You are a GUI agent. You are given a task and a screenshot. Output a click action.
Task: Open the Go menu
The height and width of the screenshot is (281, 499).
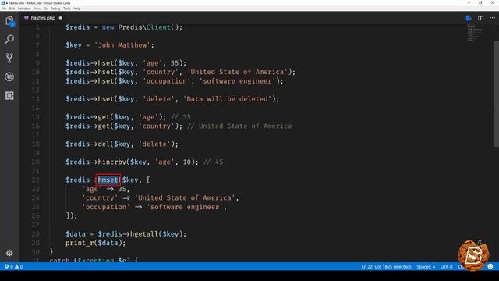click(x=45, y=9)
